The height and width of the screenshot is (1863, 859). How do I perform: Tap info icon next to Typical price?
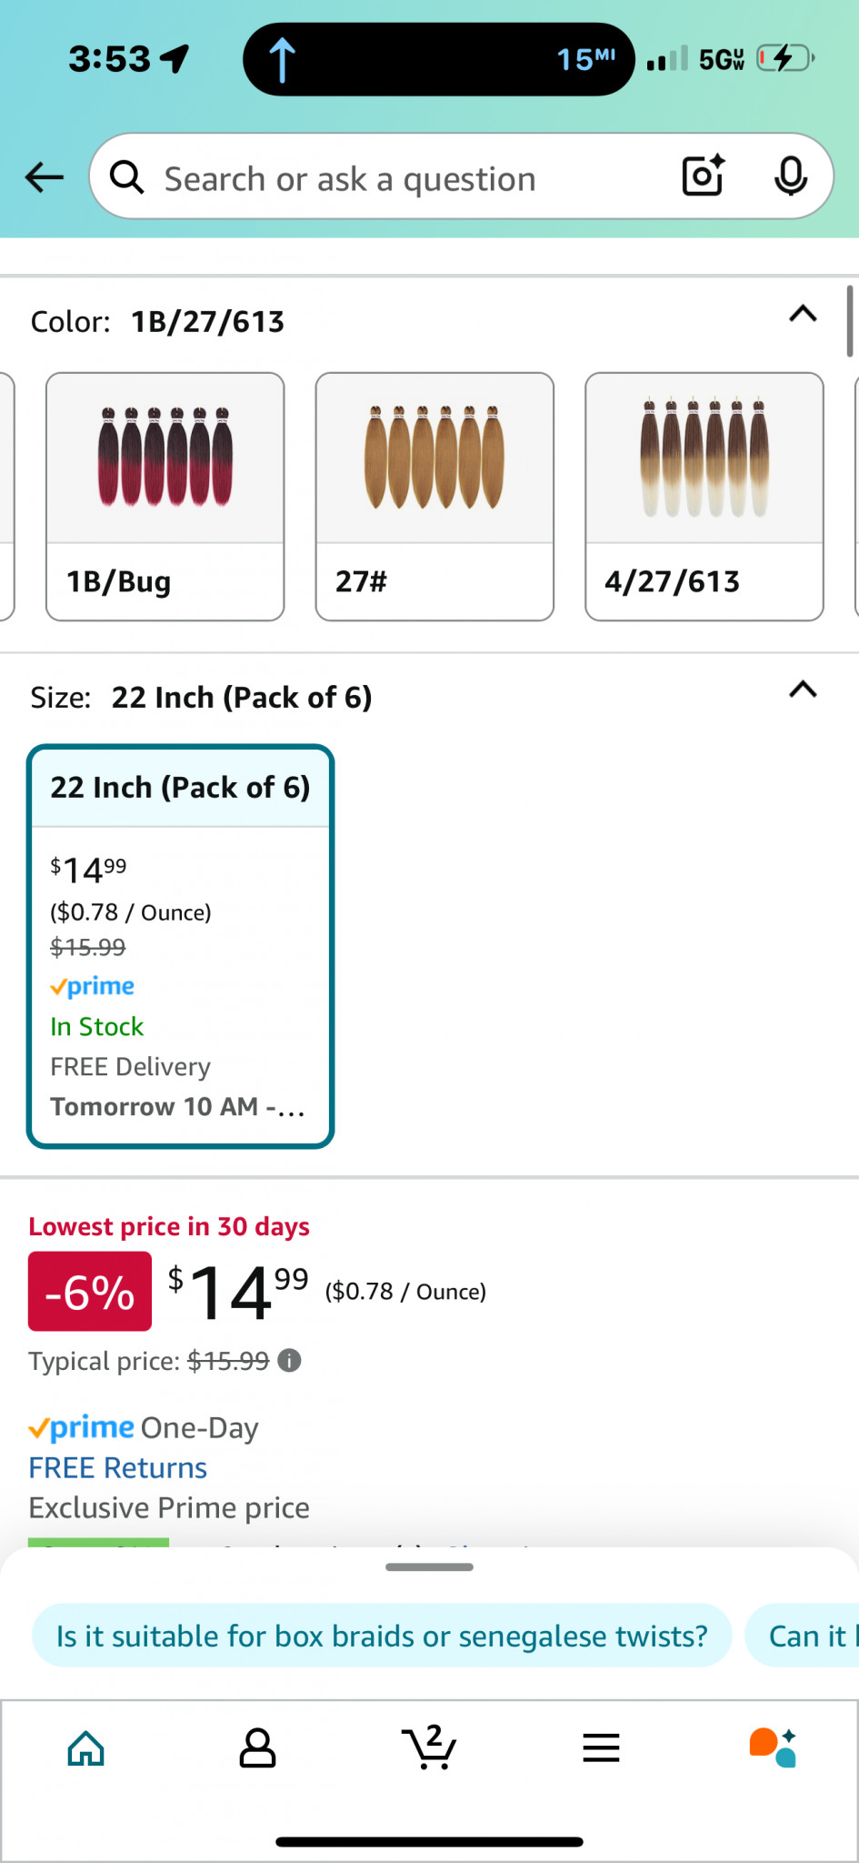(289, 1361)
